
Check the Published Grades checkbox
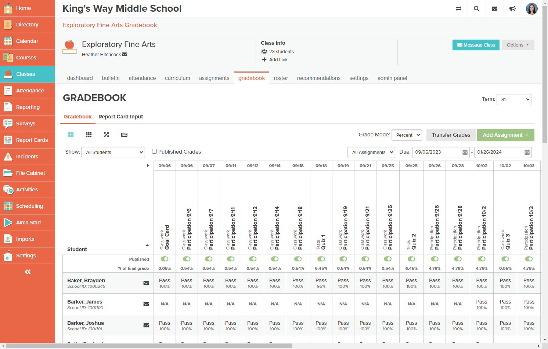pos(155,151)
